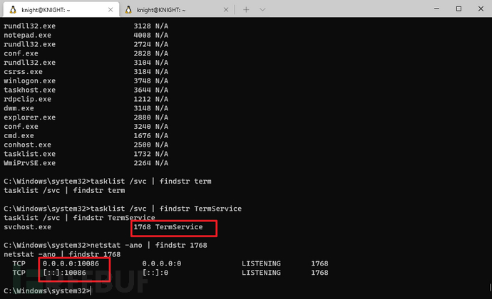Click the 'findstr term' prompt command line
Screen dimensions: 492x299
(x=108, y=181)
